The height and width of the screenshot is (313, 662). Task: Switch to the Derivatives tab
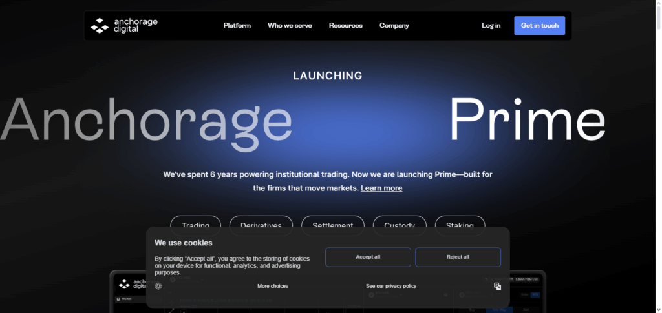261,222
